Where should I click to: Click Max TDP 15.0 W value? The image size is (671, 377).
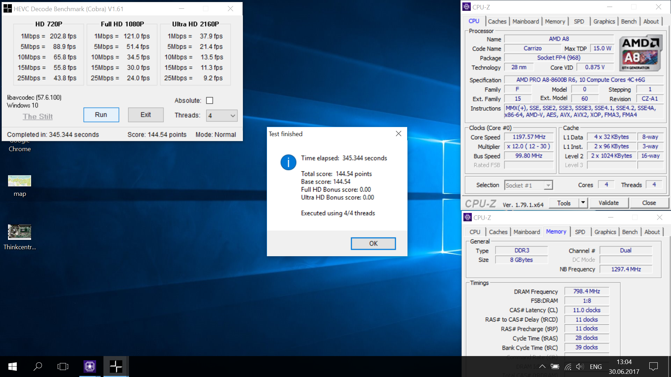[x=603, y=49]
